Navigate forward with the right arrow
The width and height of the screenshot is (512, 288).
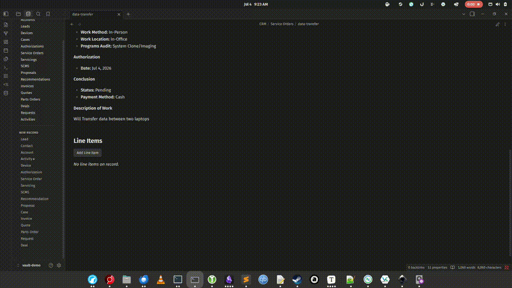(79, 24)
